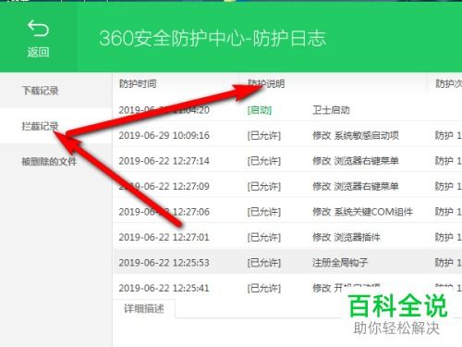The width and height of the screenshot is (462, 347).
Task: Click timestamp 2019-06-22 12:27:01
Action: (x=164, y=237)
